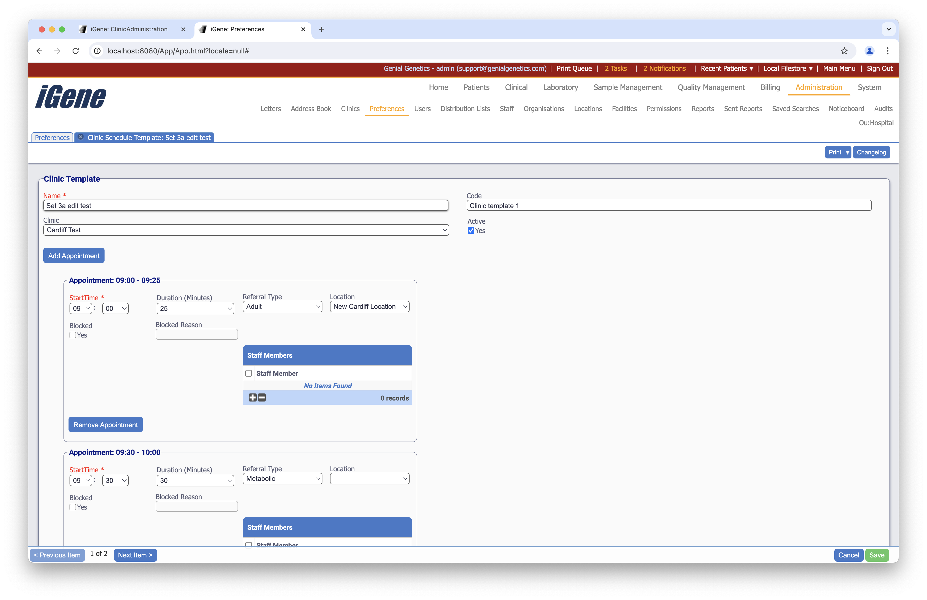This screenshot has height=600, width=927.
Task: Click the minus icon in Staff Members footer
Action: click(x=262, y=397)
